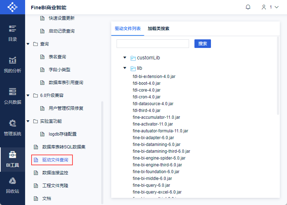Switch to 加载类搜索 tab
Image resolution: width=287 pixels, height=205 pixels.
[x=159, y=29]
